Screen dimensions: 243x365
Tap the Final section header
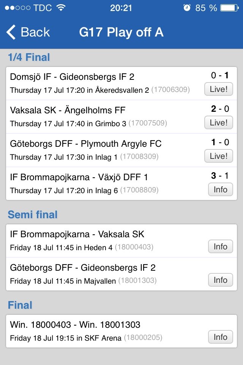pos(20,305)
